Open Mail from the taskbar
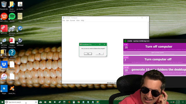The width and height of the screenshot is (186, 104). (41, 102)
